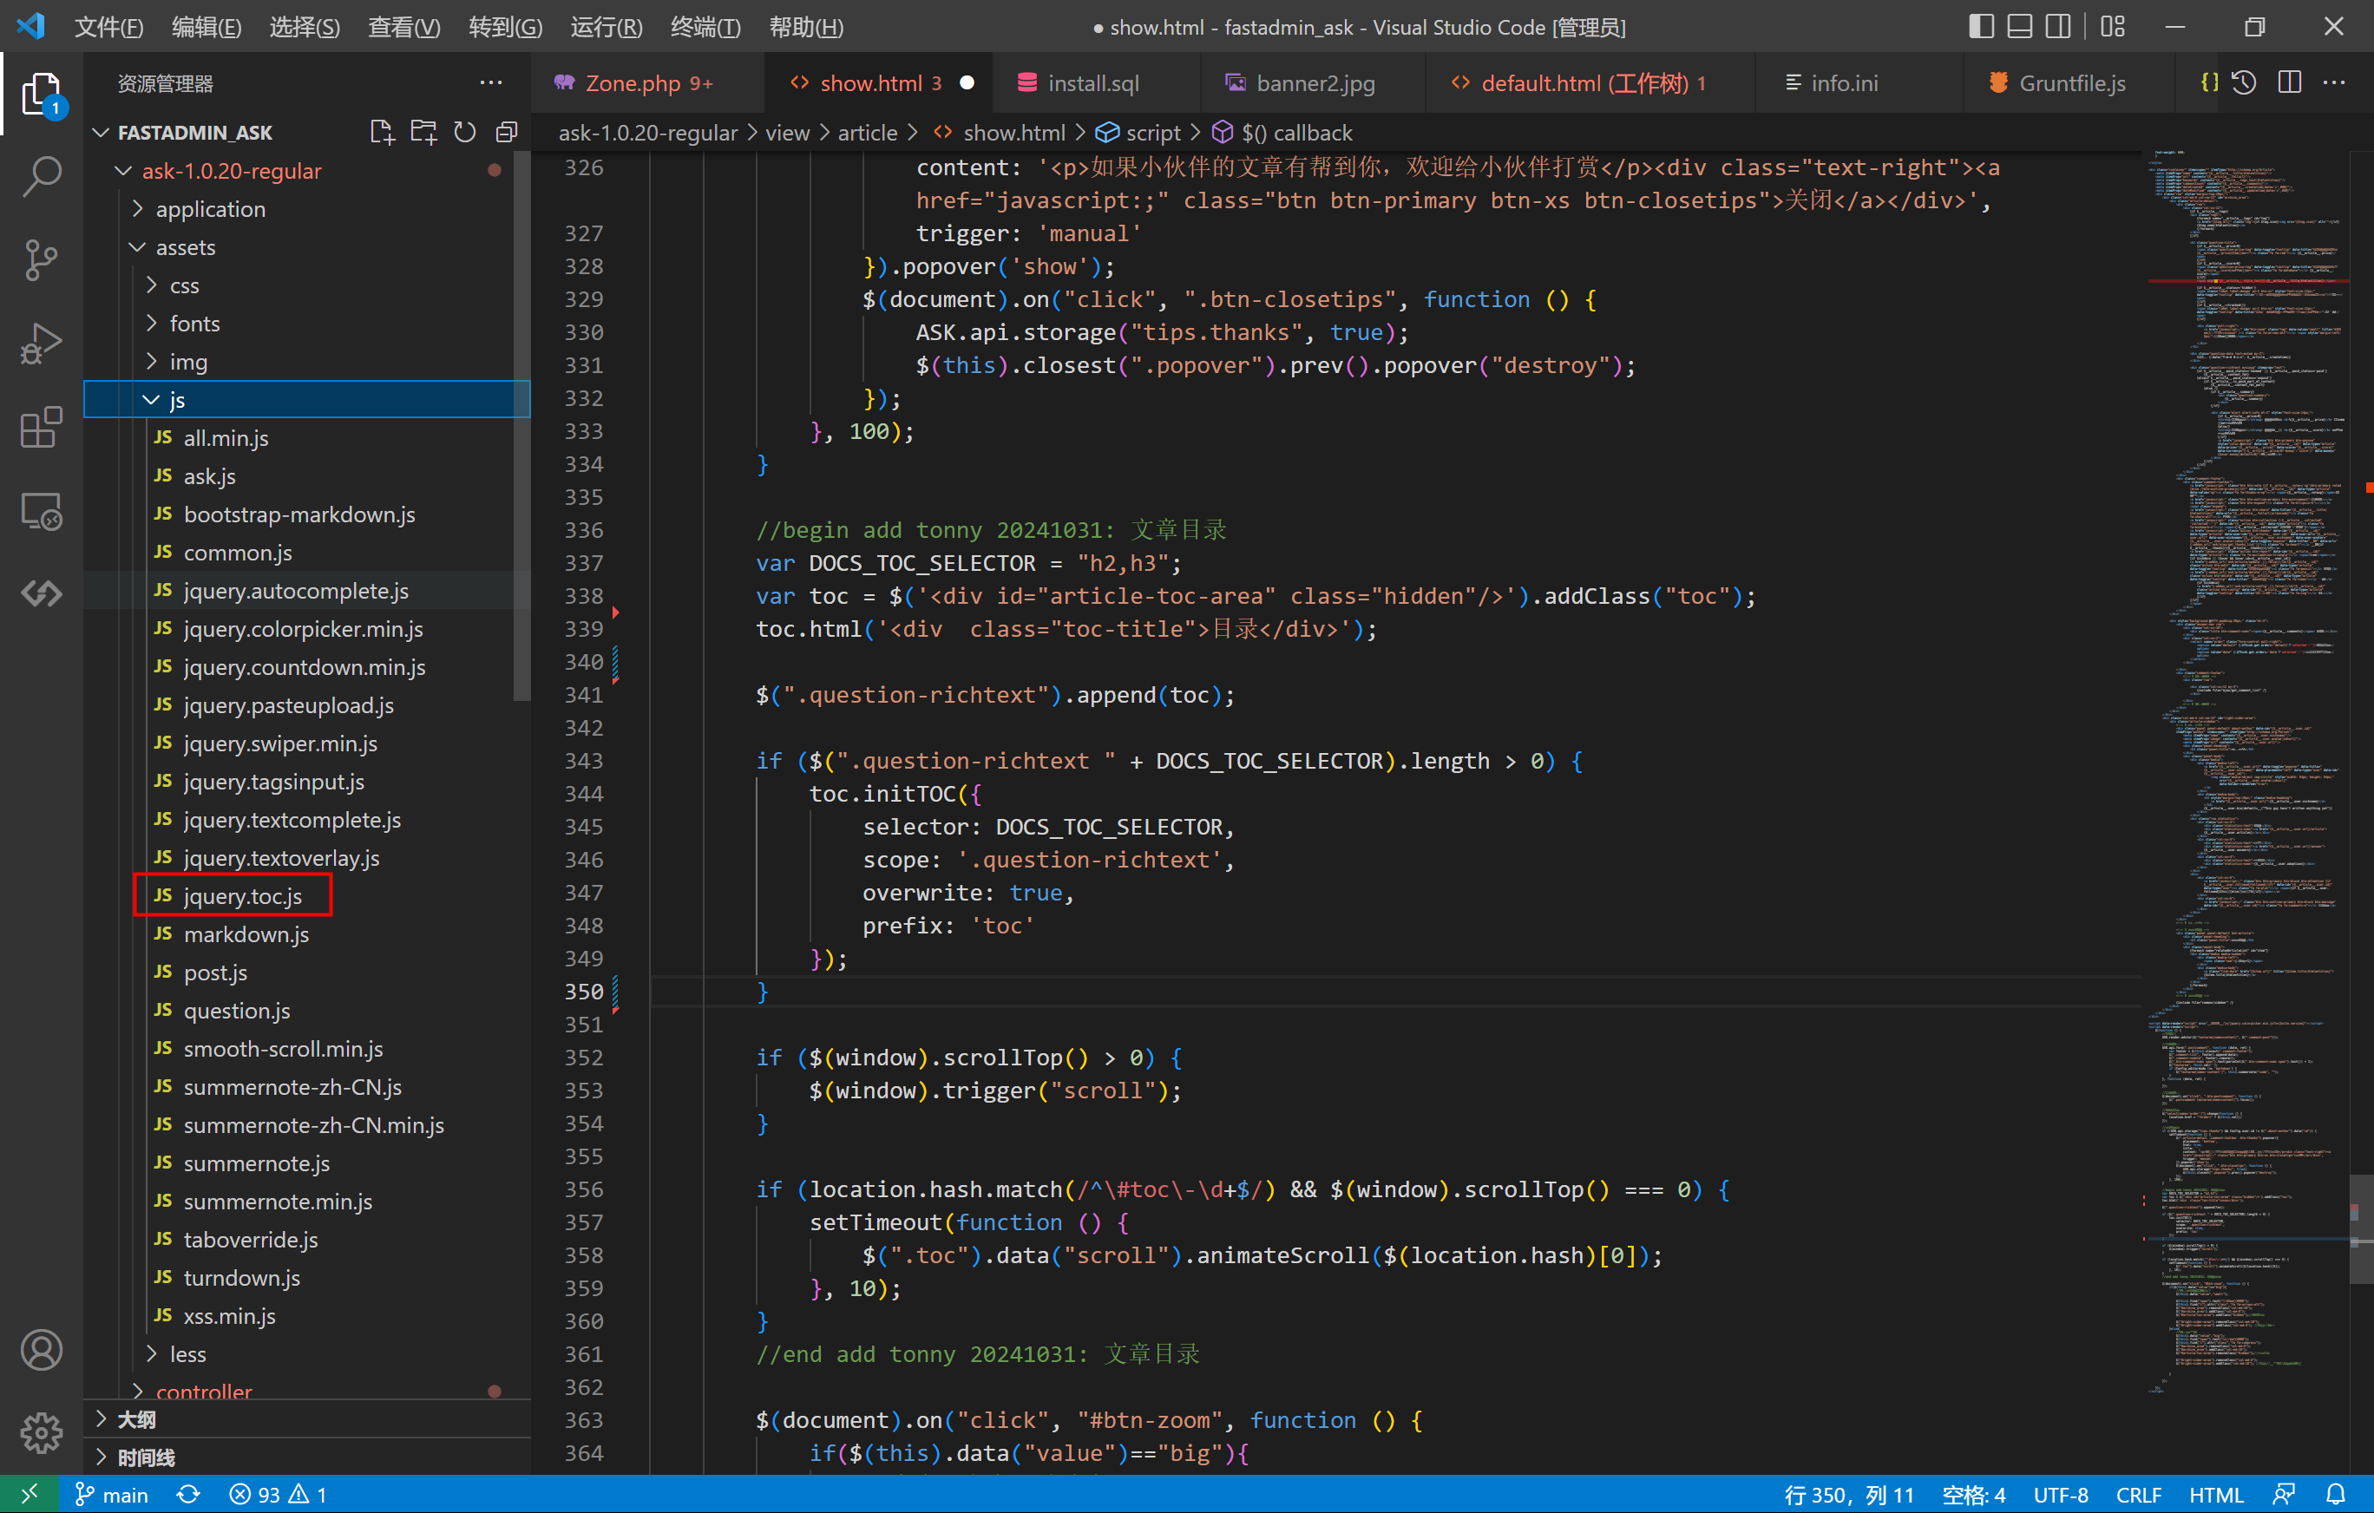Open the Search view icon
The image size is (2374, 1513).
[42, 176]
